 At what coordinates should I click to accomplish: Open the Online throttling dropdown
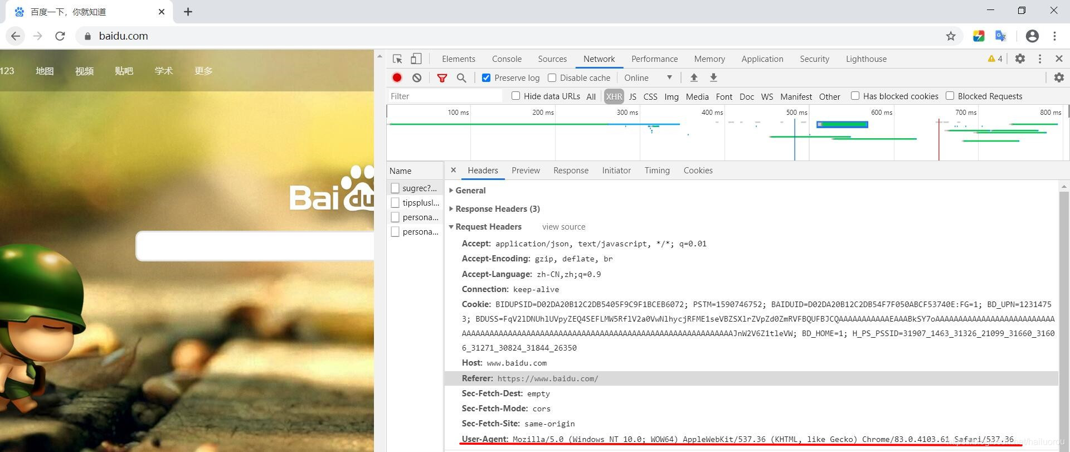coord(648,78)
